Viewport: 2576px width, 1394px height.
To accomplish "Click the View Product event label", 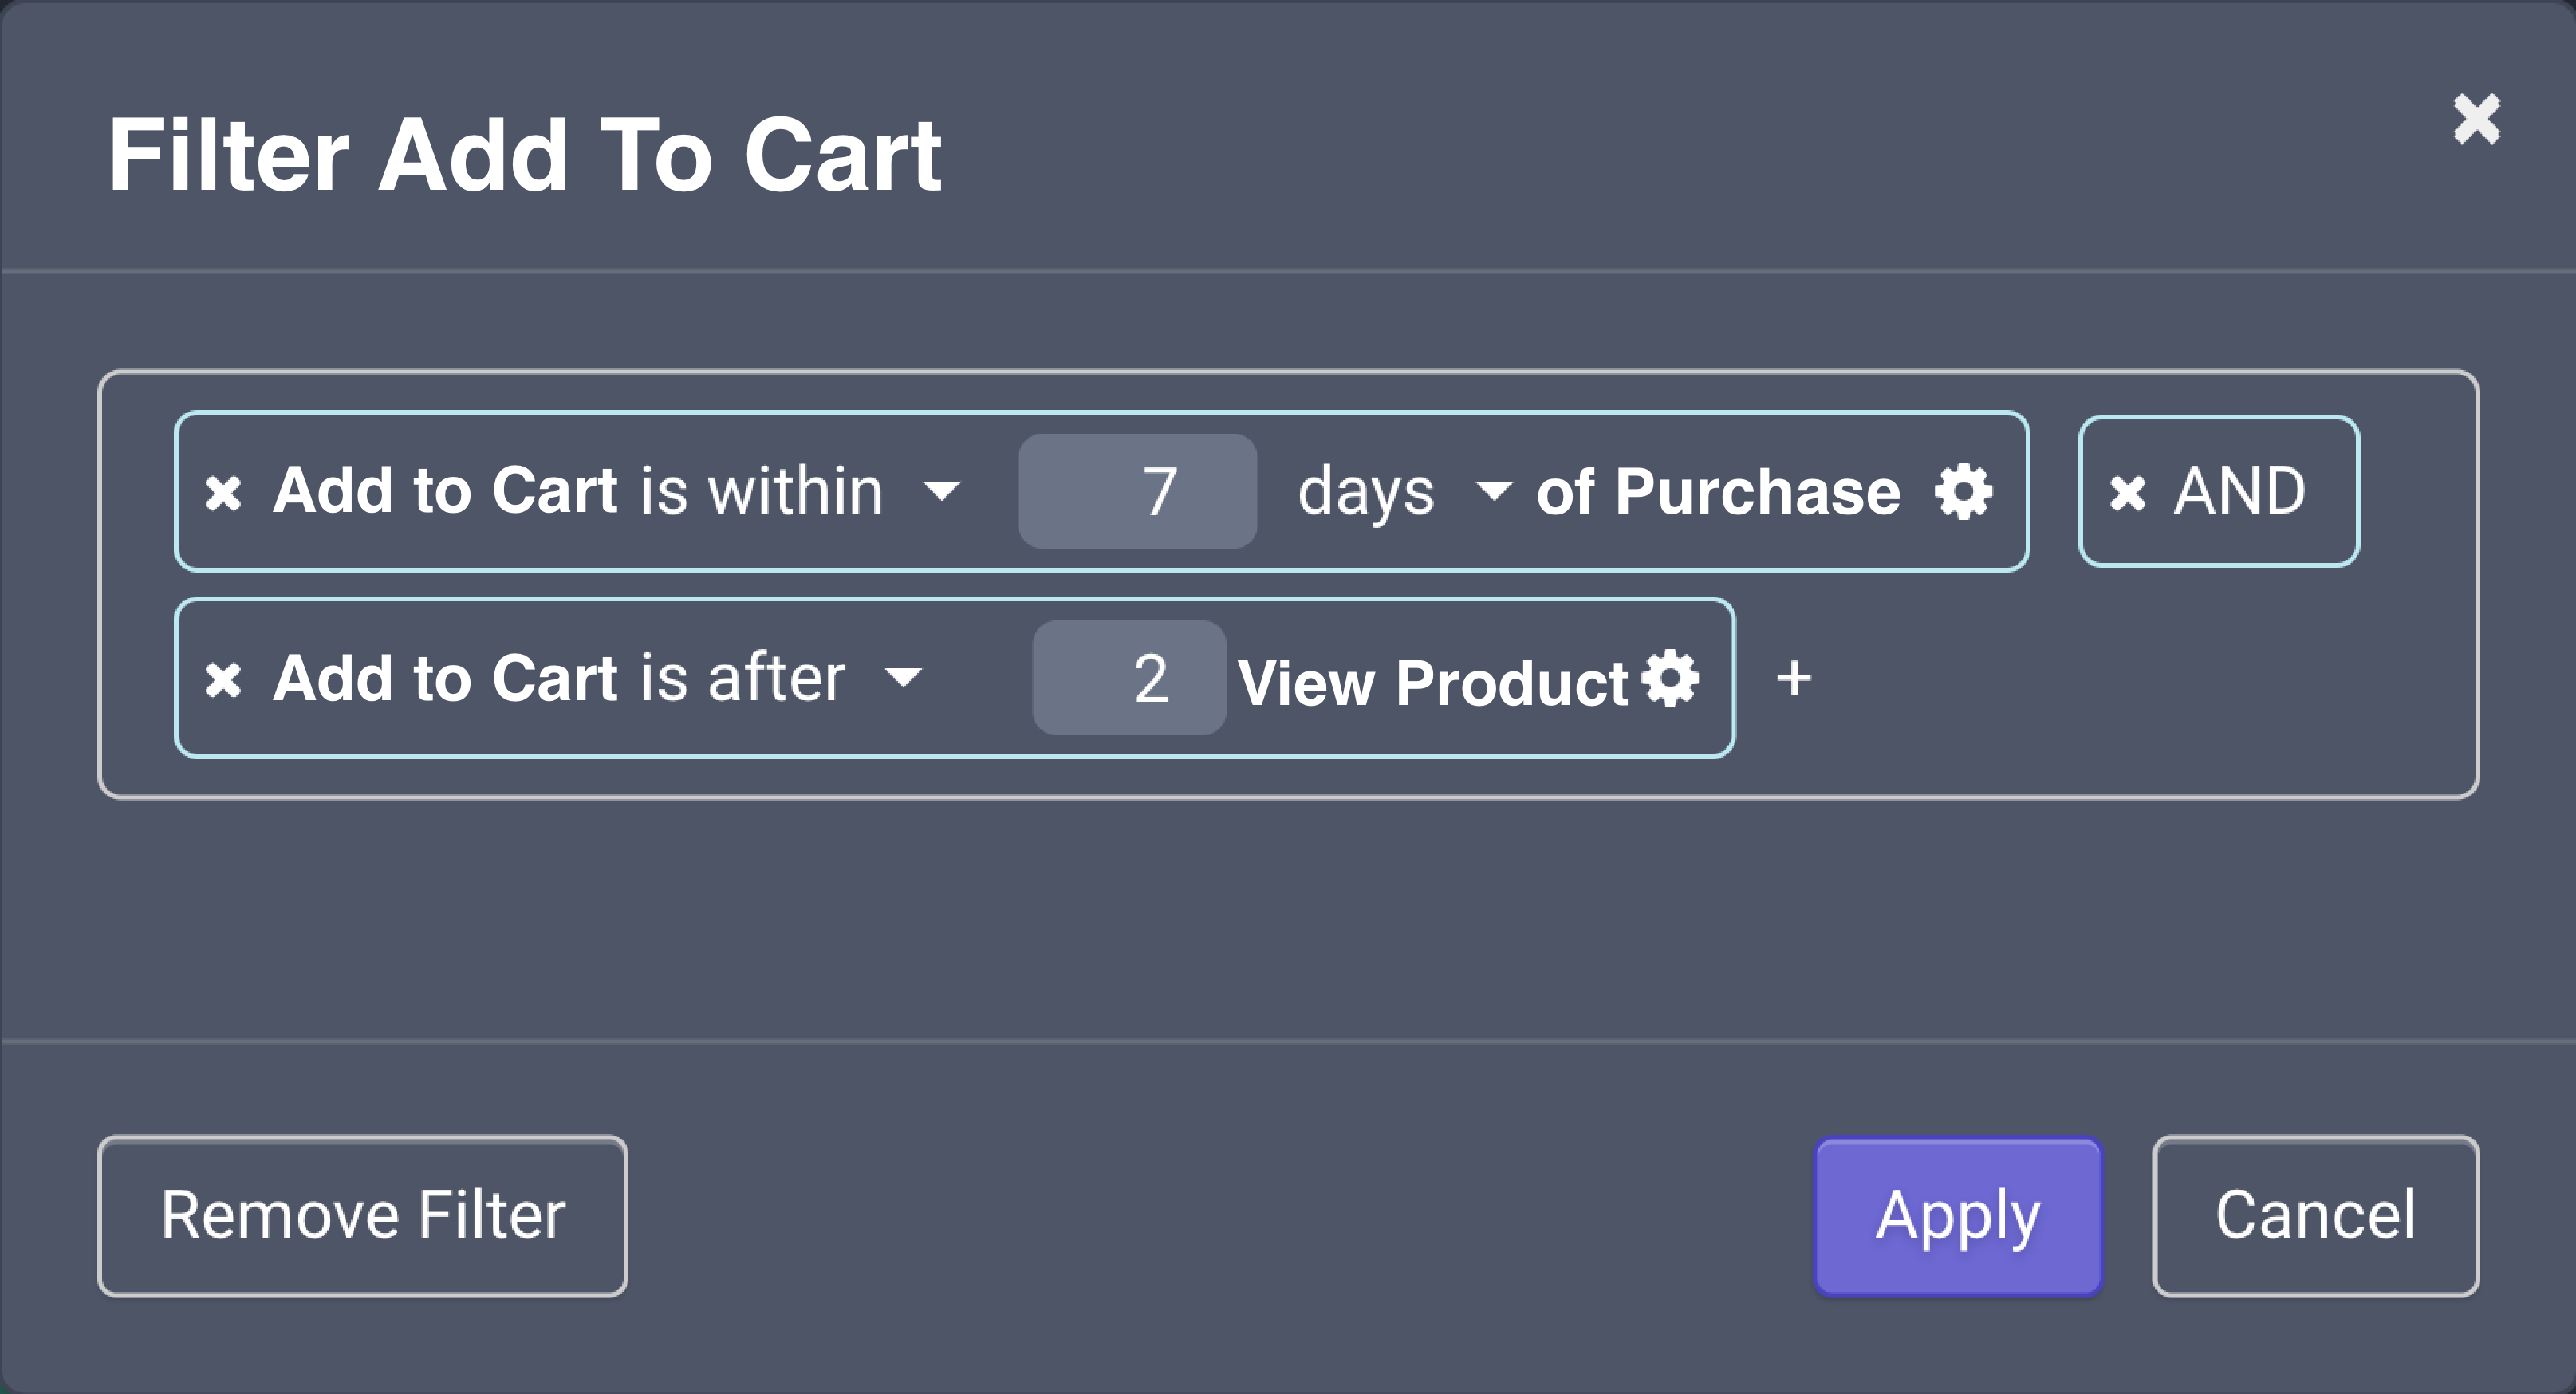I will pos(1433,682).
